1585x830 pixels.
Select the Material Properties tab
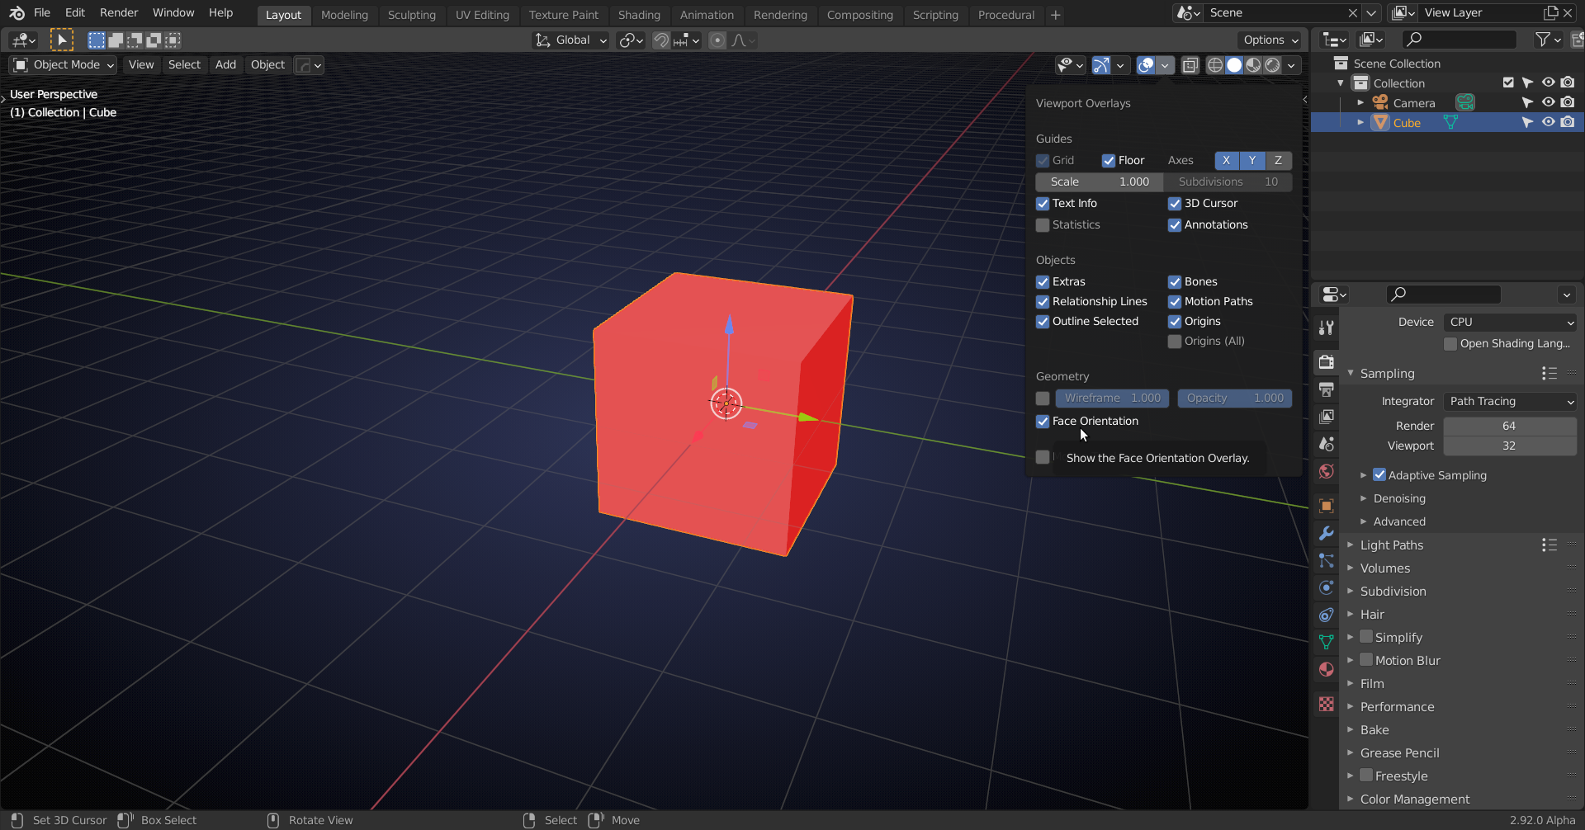coord(1326,669)
